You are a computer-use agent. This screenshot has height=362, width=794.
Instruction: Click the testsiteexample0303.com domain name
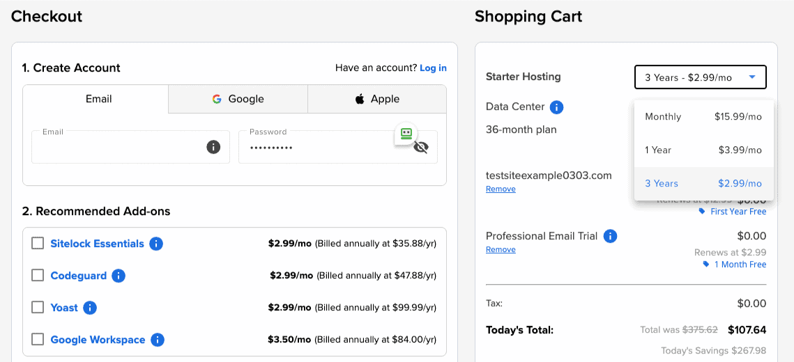point(549,175)
